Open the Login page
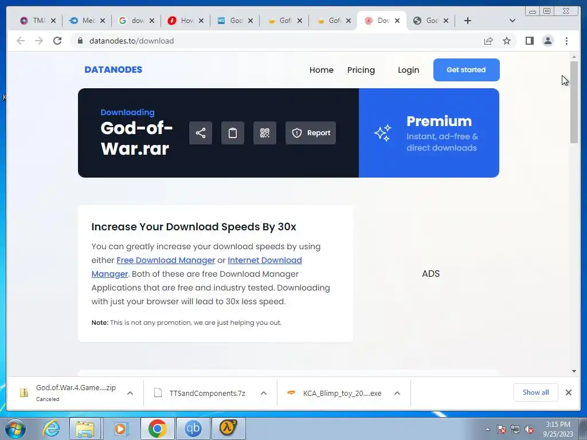 tap(408, 70)
